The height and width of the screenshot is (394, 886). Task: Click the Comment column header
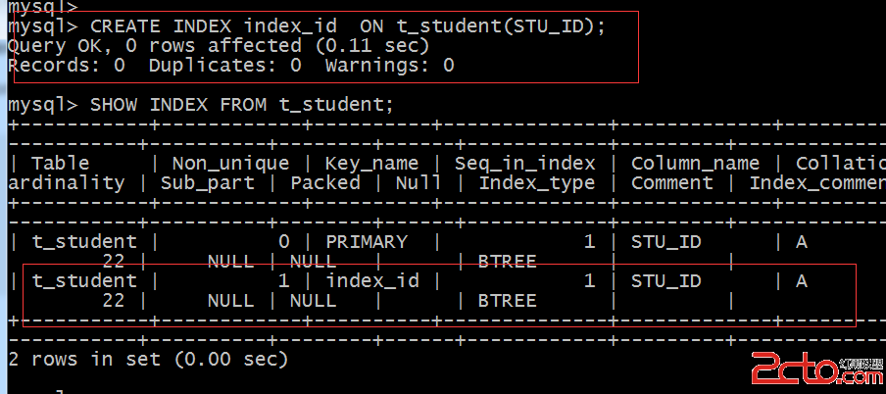(671, 183)
